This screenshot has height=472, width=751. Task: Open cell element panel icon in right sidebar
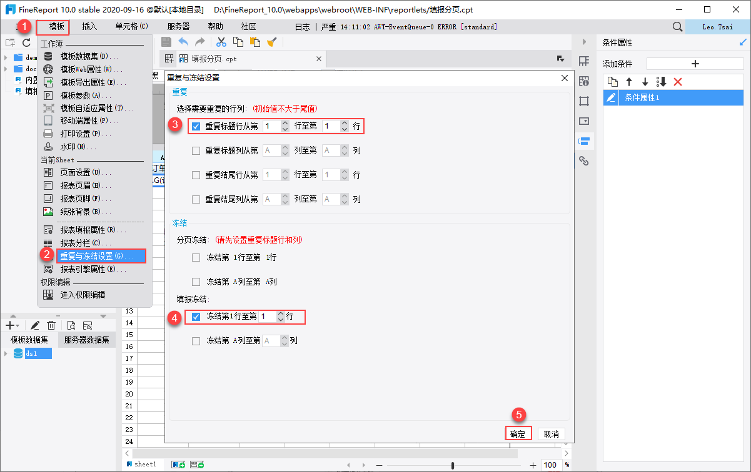coord(584,61)
